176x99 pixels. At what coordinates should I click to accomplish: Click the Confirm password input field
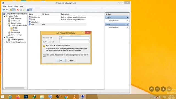point(74,42)
